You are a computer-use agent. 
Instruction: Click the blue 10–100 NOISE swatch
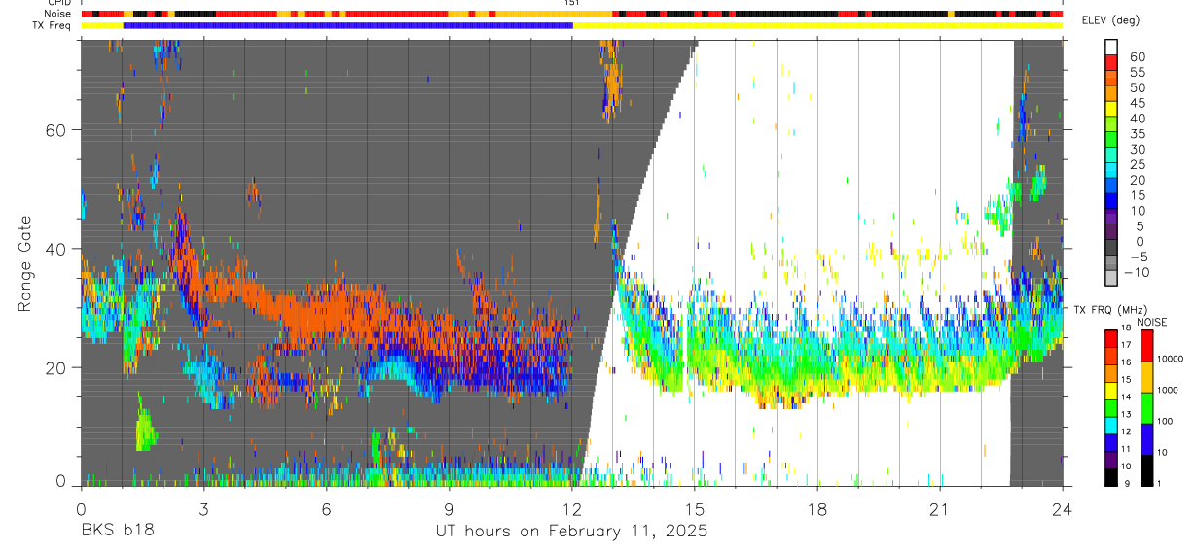[1146, 439]
